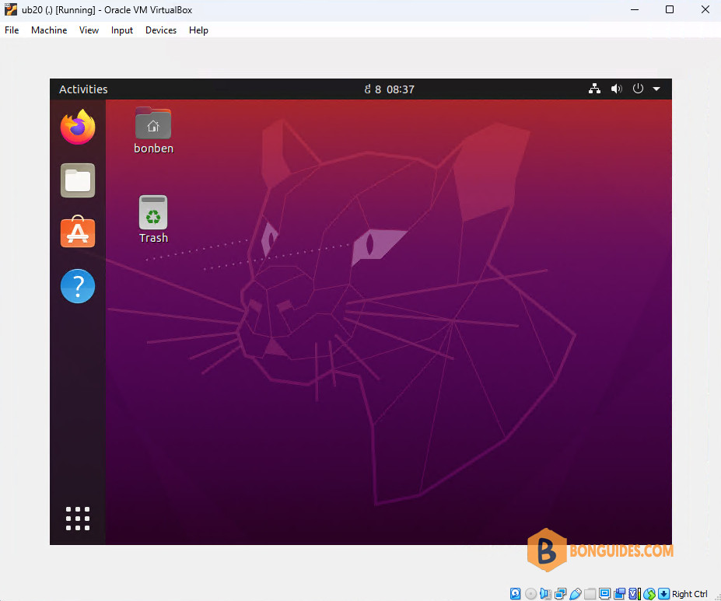Viewport: 721px width, 601px height.
Task: Click the mouse integration status icon
Action: click(649, 594)
